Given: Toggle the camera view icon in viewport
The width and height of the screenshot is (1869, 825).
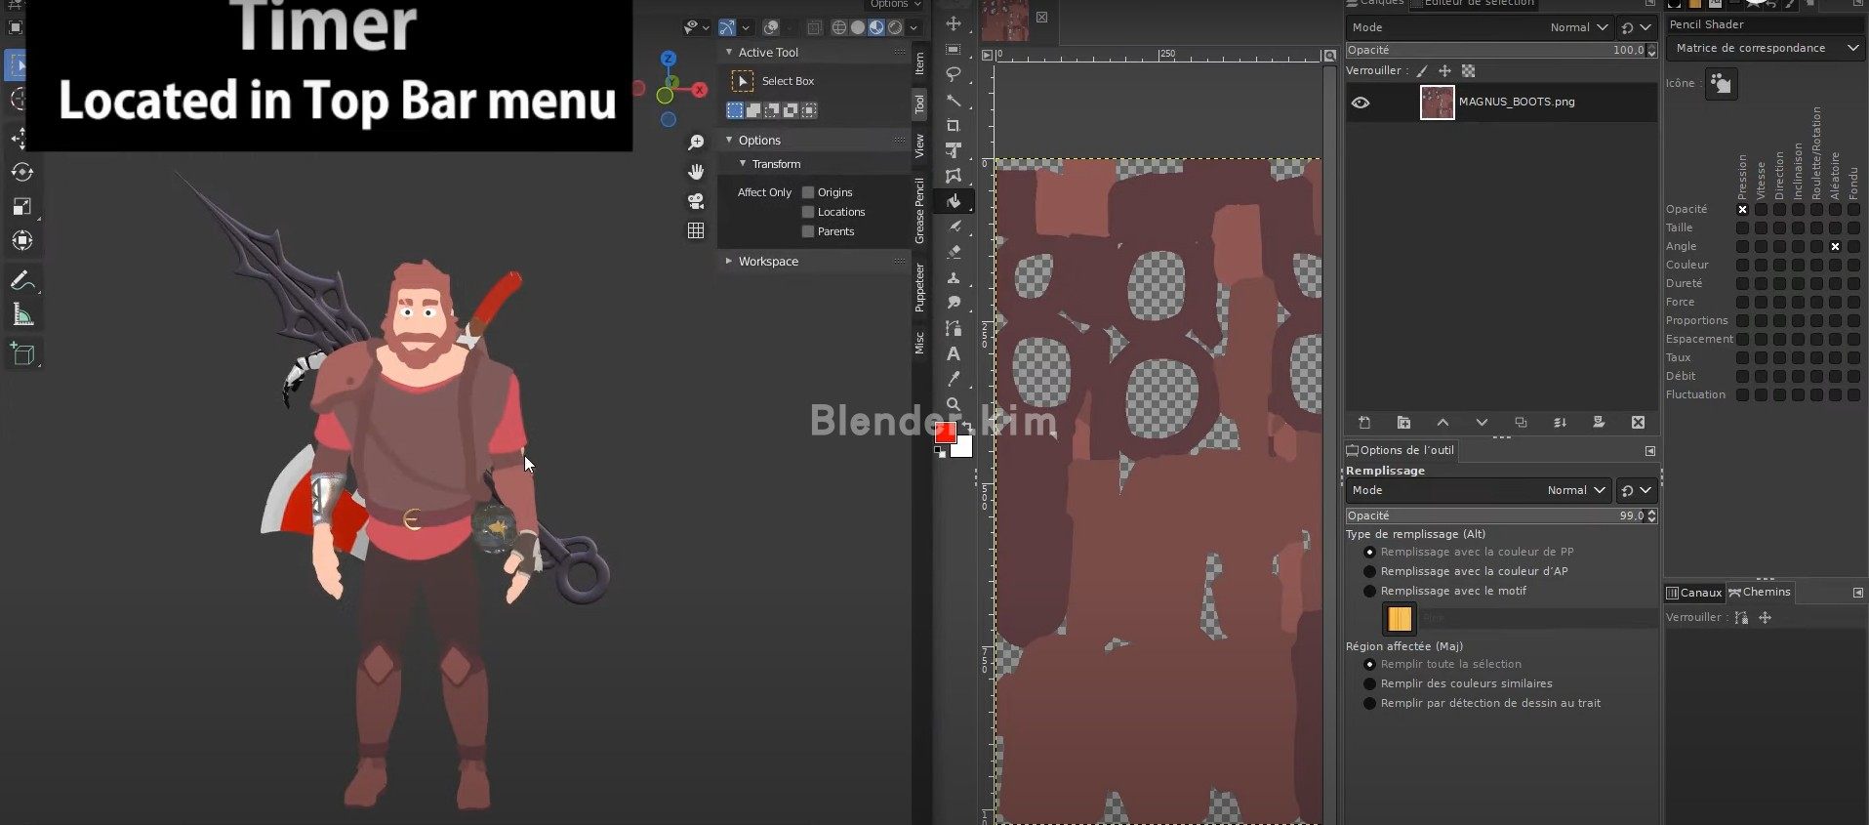Looking at the screenshot, I should click(696, 201).
